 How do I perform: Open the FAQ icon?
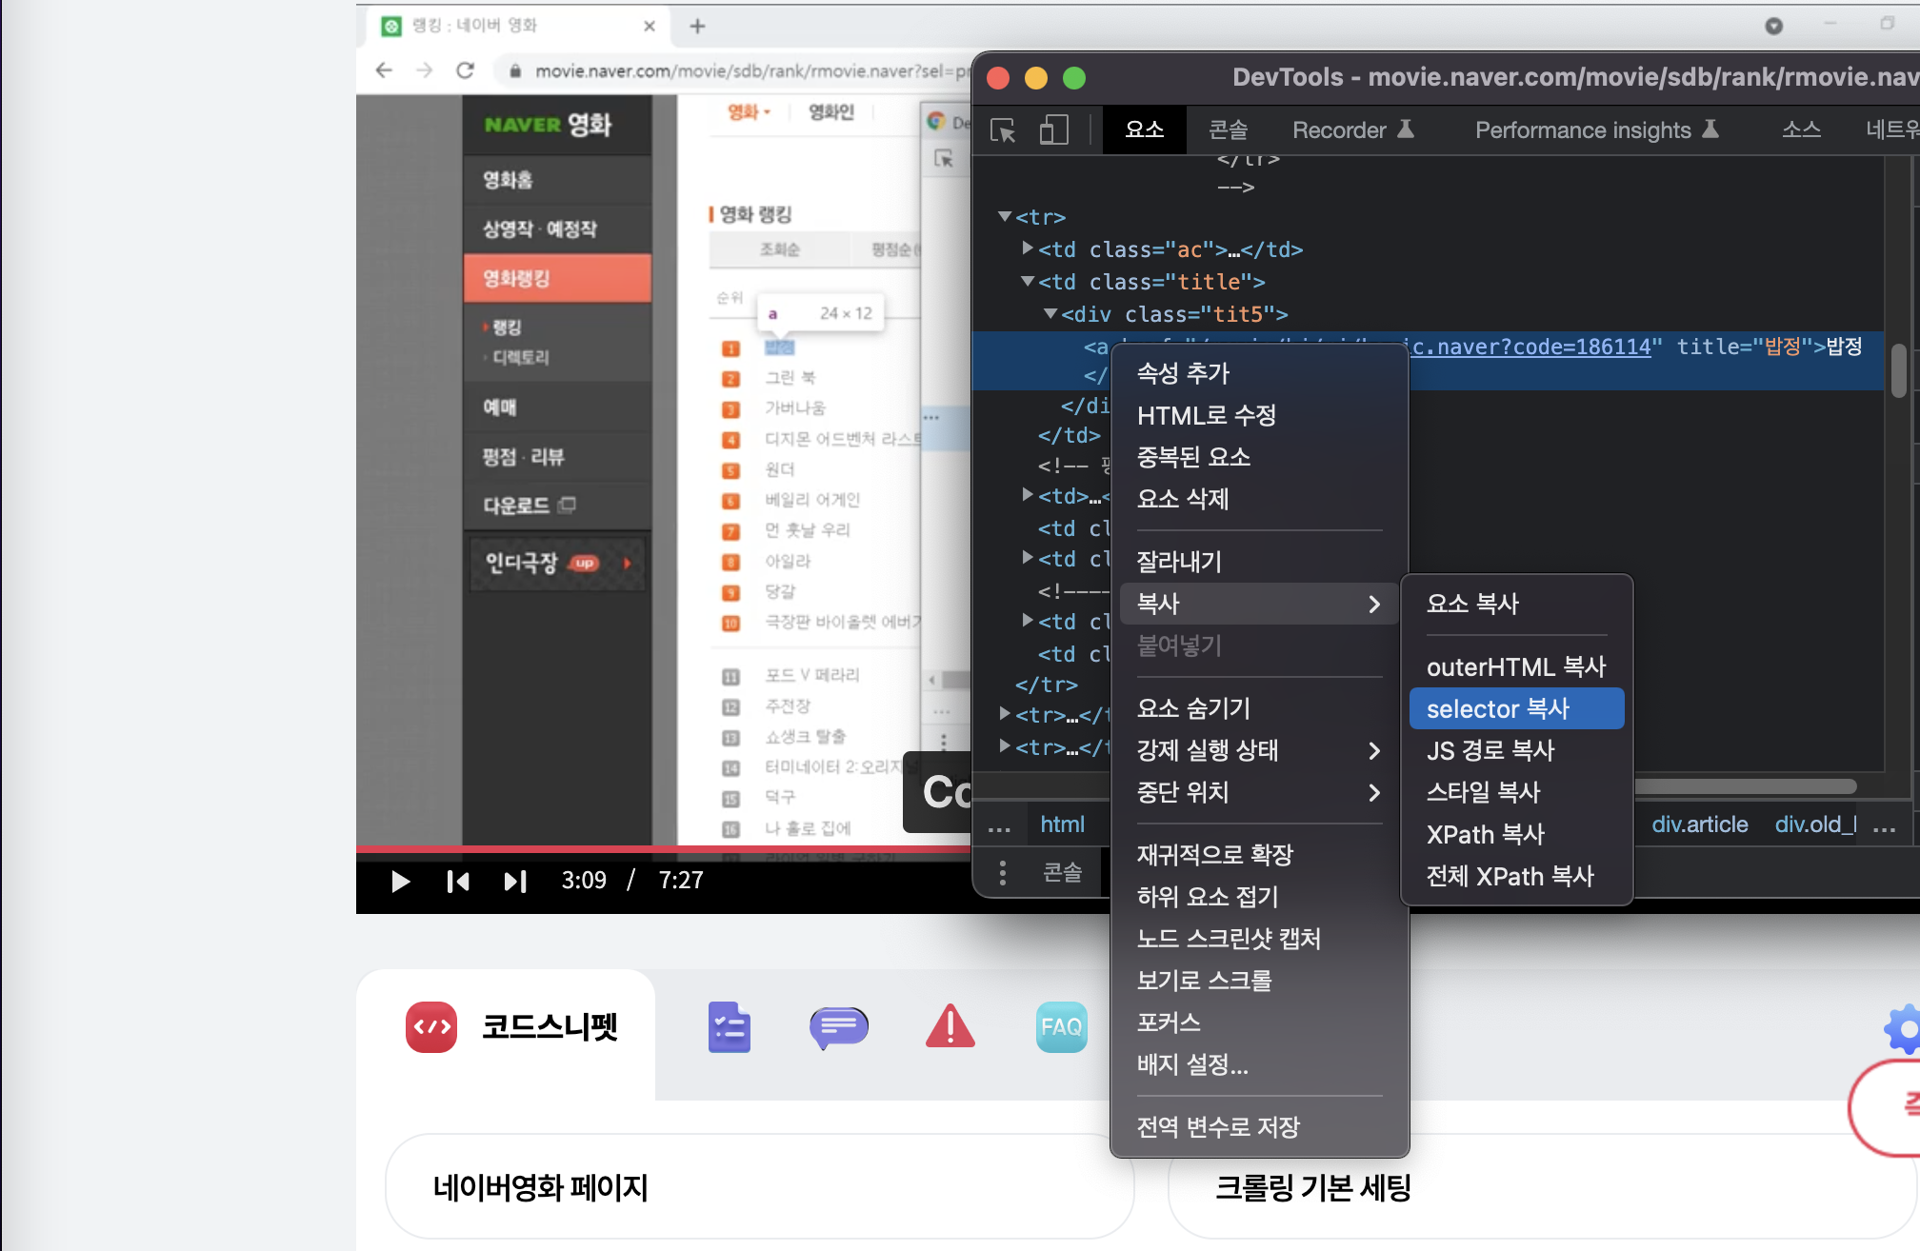[1061, 1027]
